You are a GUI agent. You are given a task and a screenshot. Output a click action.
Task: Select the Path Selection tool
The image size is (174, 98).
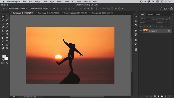pos(3,45)
